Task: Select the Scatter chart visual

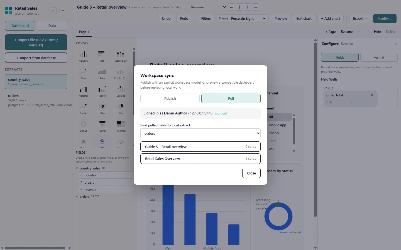Action: 84,109
